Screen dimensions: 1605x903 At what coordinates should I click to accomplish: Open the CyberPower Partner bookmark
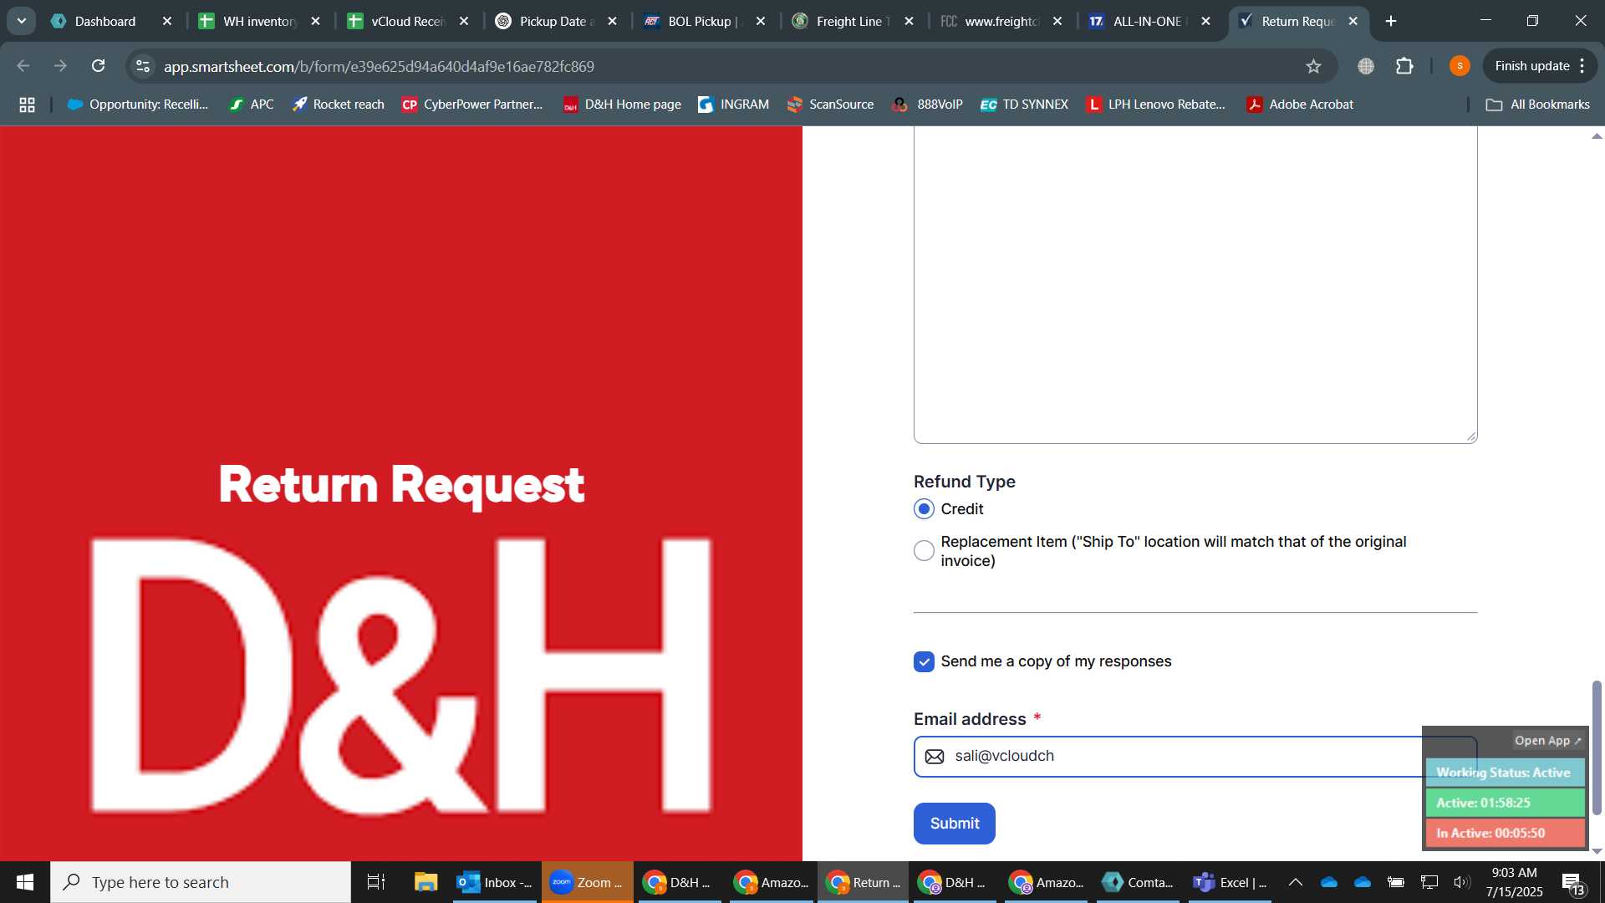point(472,105)
